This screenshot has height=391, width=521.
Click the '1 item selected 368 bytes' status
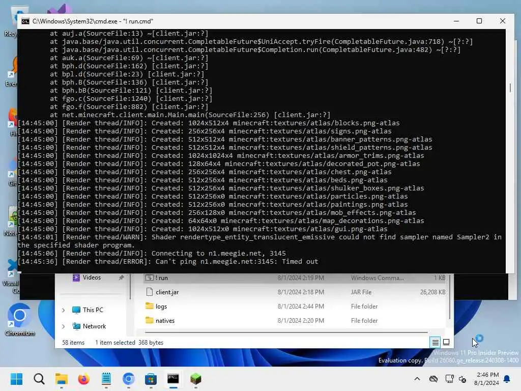pyautogui.click(x=129, y=343)
